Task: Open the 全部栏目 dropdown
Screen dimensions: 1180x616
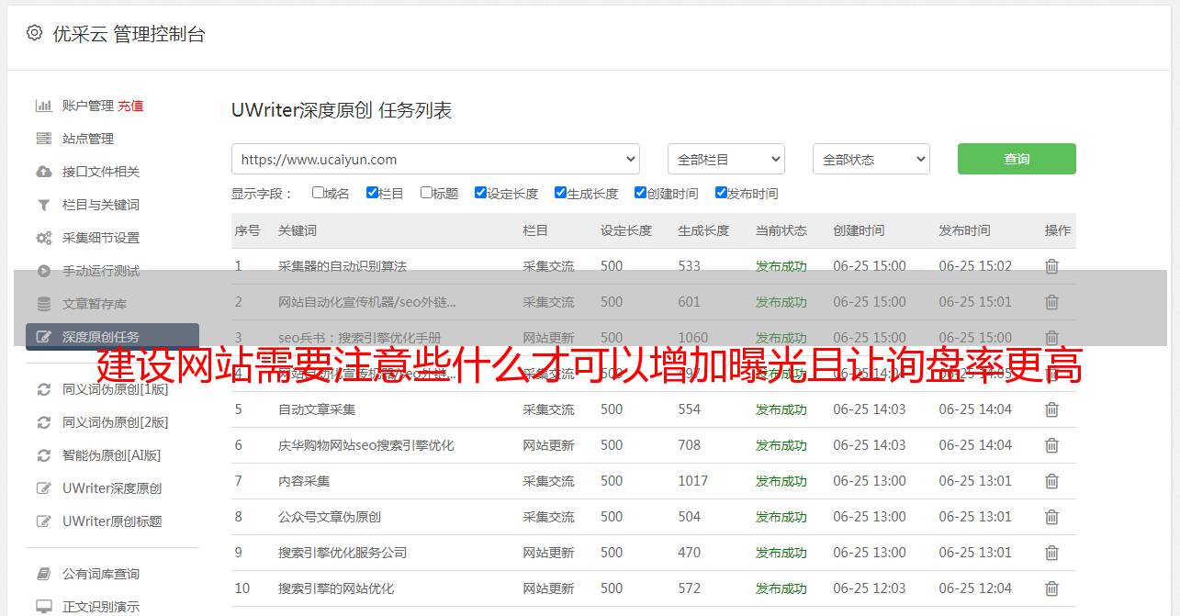Action: [726, 159]
